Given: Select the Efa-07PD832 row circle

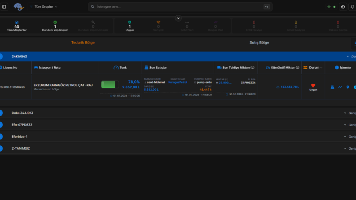Looking at the screenshot, I should [x=1, y=125].
